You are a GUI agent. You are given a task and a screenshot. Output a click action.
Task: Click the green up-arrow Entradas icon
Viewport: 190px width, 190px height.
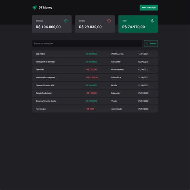point(66,21)
